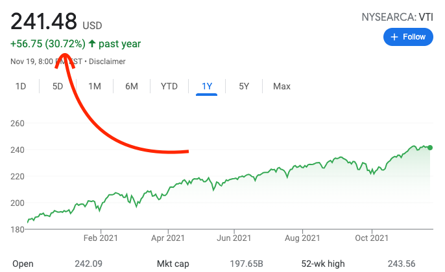This screenshot has width=445, height=272.
Task: Show the 5Y price history
Action: (244, 86)
